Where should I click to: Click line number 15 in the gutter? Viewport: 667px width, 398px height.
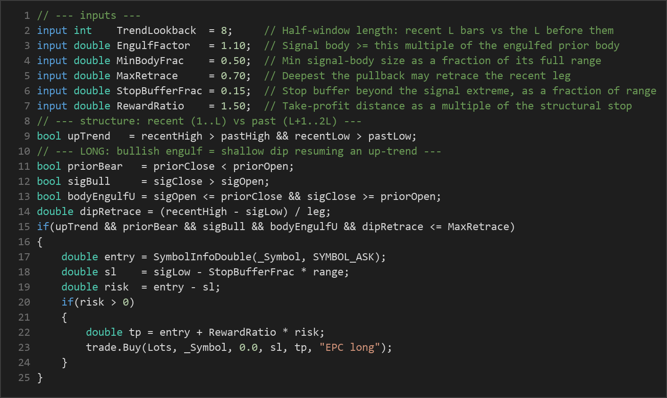[x=24, y=227]
